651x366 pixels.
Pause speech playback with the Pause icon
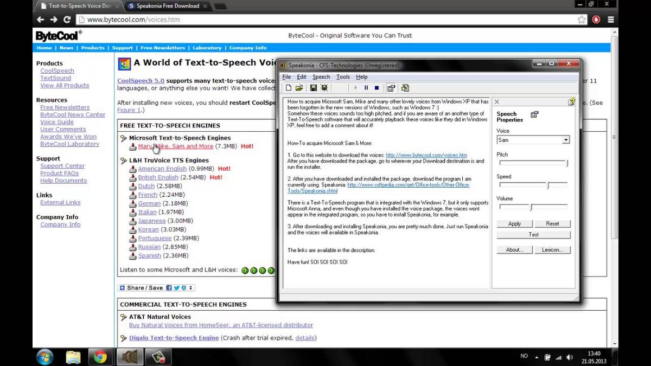[x=366, y=87]
